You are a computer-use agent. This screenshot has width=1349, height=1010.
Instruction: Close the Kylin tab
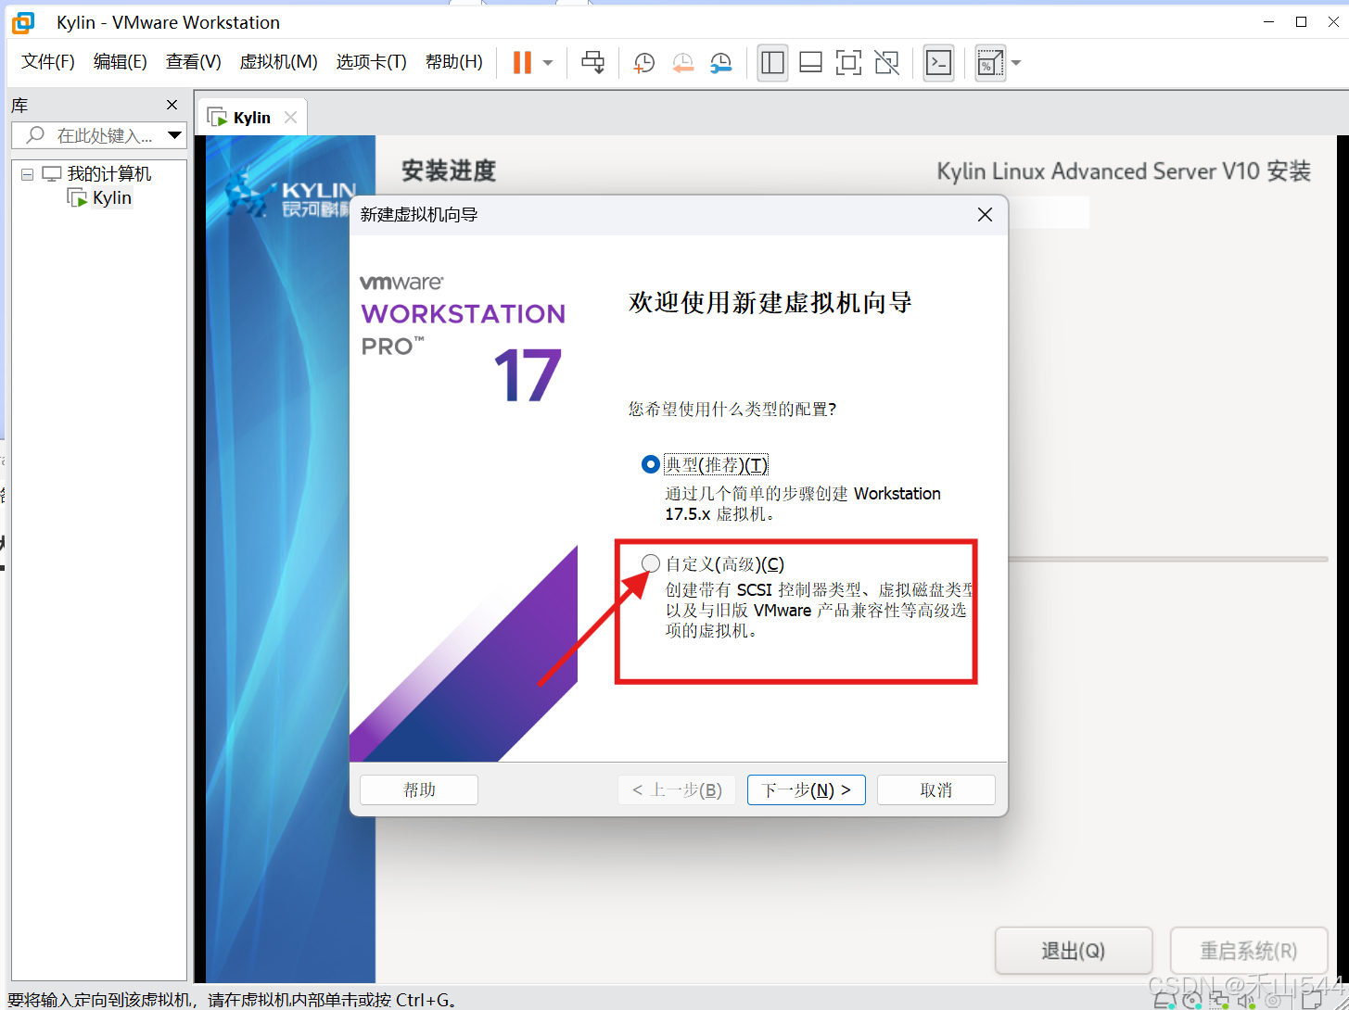(x=290, y=118)
